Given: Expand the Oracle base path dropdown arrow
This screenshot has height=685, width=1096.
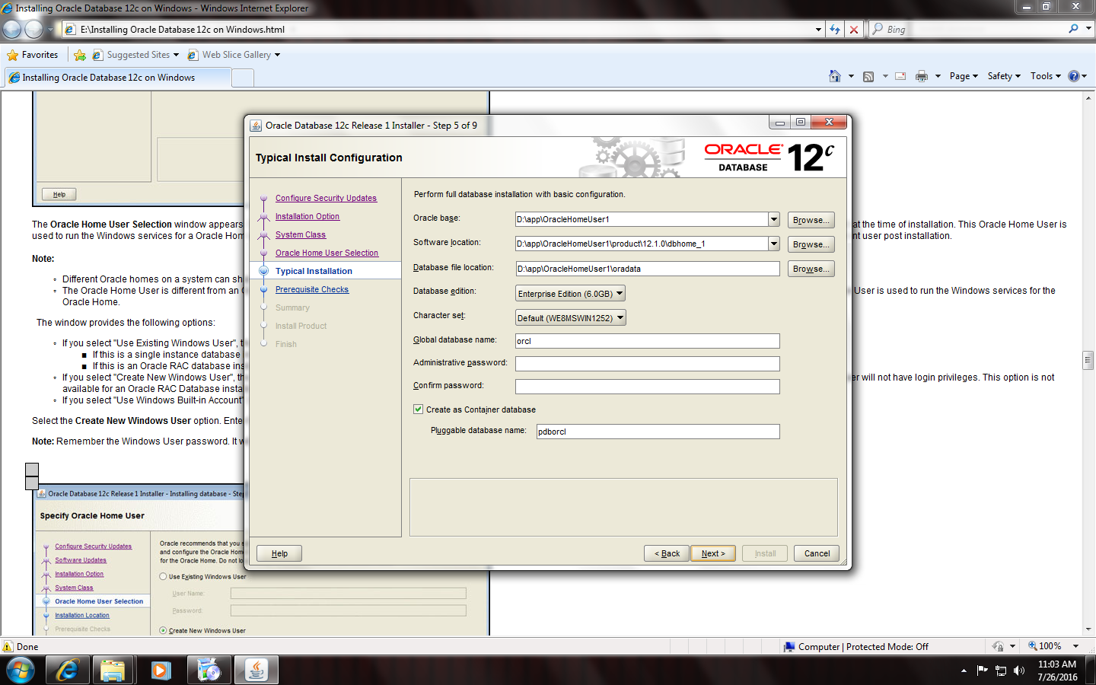Looking at the screenshot, I should click(774, 219).
